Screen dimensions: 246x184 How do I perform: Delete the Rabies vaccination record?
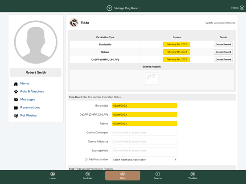tap(223, 52)
